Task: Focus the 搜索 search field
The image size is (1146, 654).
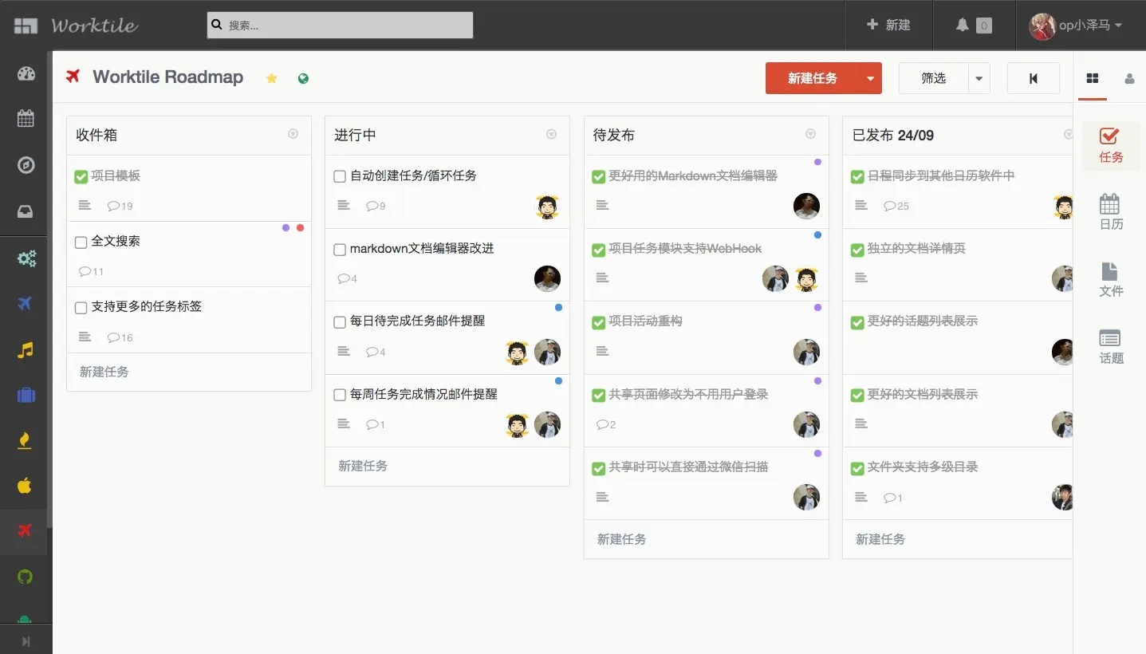Action: point(340,25)
